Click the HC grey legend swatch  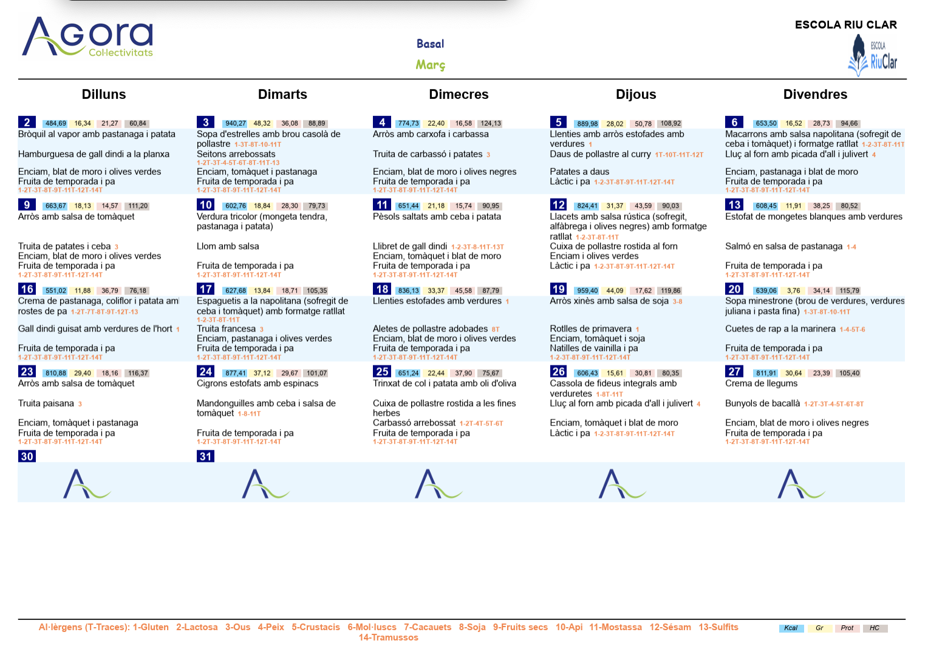click(x=875, y=628)
